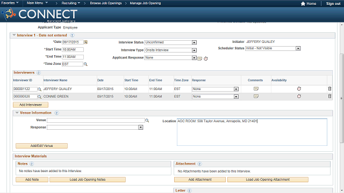Open the Main Menu navigation menu
This screenshot has height=193, width=344.
click(x=37, y=3)
